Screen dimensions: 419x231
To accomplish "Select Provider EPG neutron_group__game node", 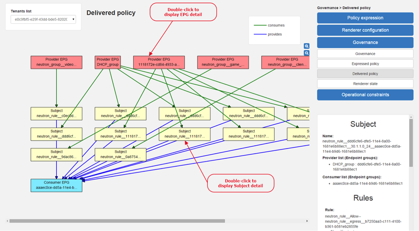I will (x=223, y=62).
